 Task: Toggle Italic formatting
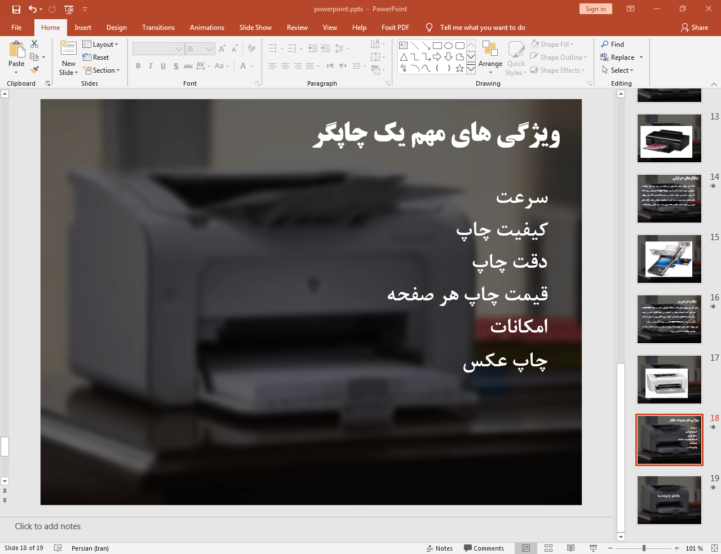151,66
